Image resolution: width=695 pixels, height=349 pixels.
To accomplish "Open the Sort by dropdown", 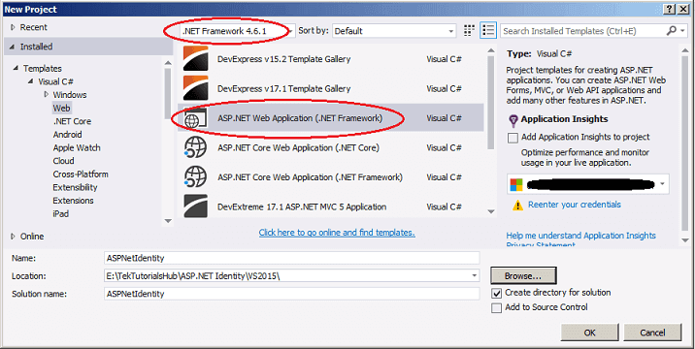I will click(x=450, y=31).
